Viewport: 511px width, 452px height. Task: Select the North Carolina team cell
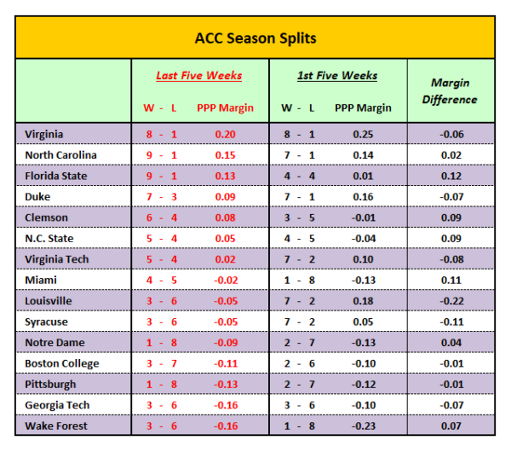pos(60,155)
